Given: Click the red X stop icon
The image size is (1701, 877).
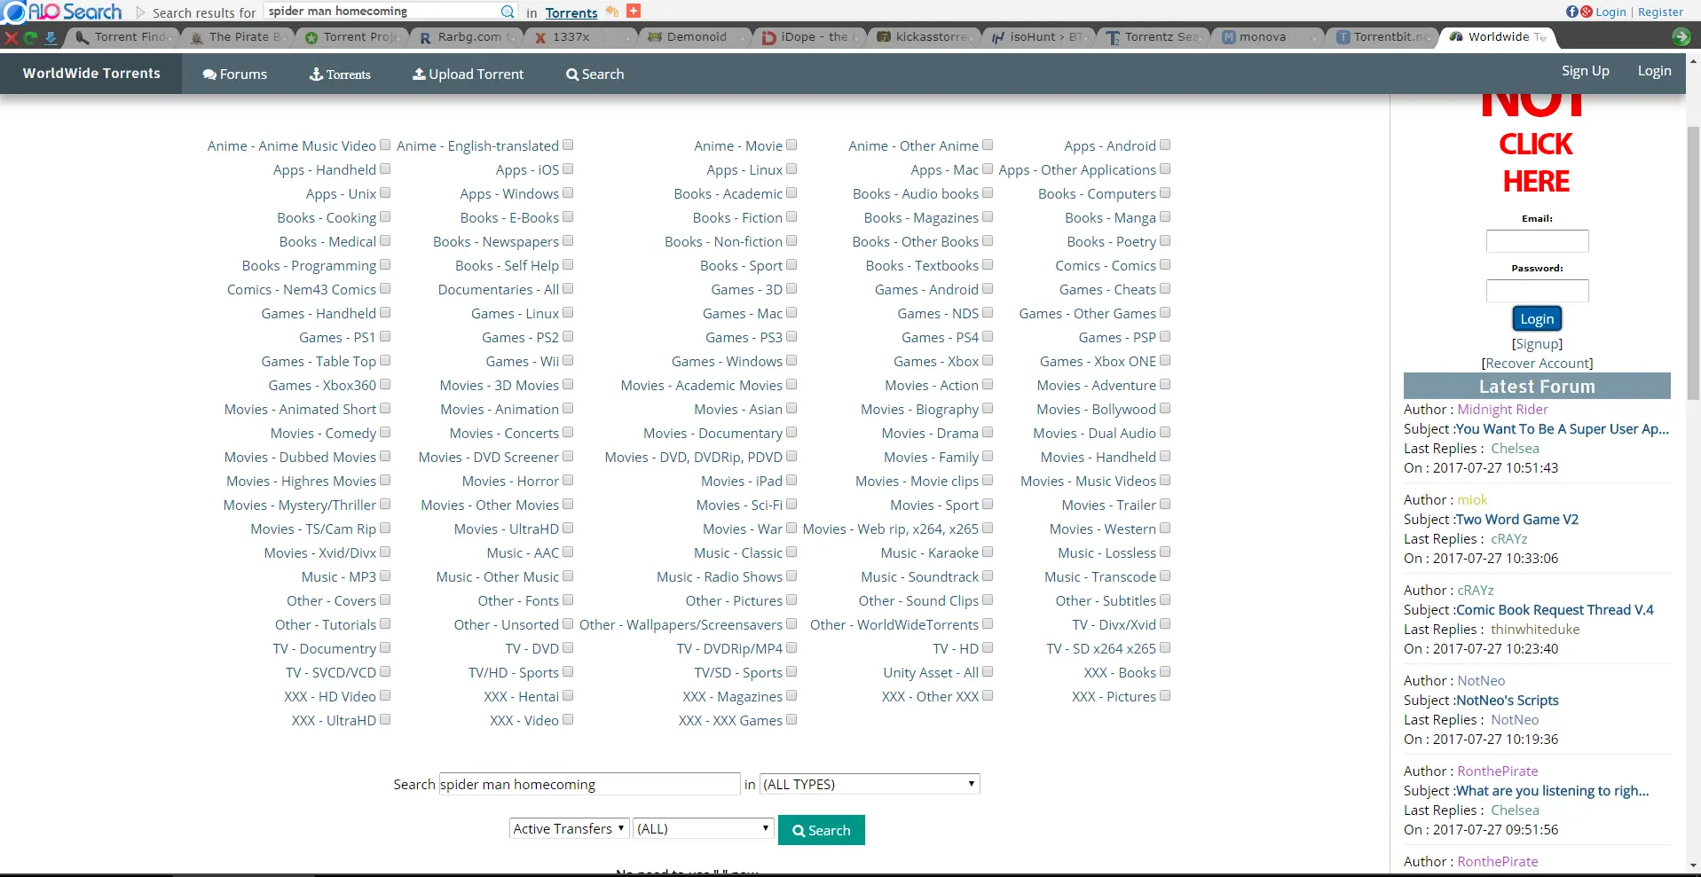Looking at the screenshot, I should click(12, 37).
